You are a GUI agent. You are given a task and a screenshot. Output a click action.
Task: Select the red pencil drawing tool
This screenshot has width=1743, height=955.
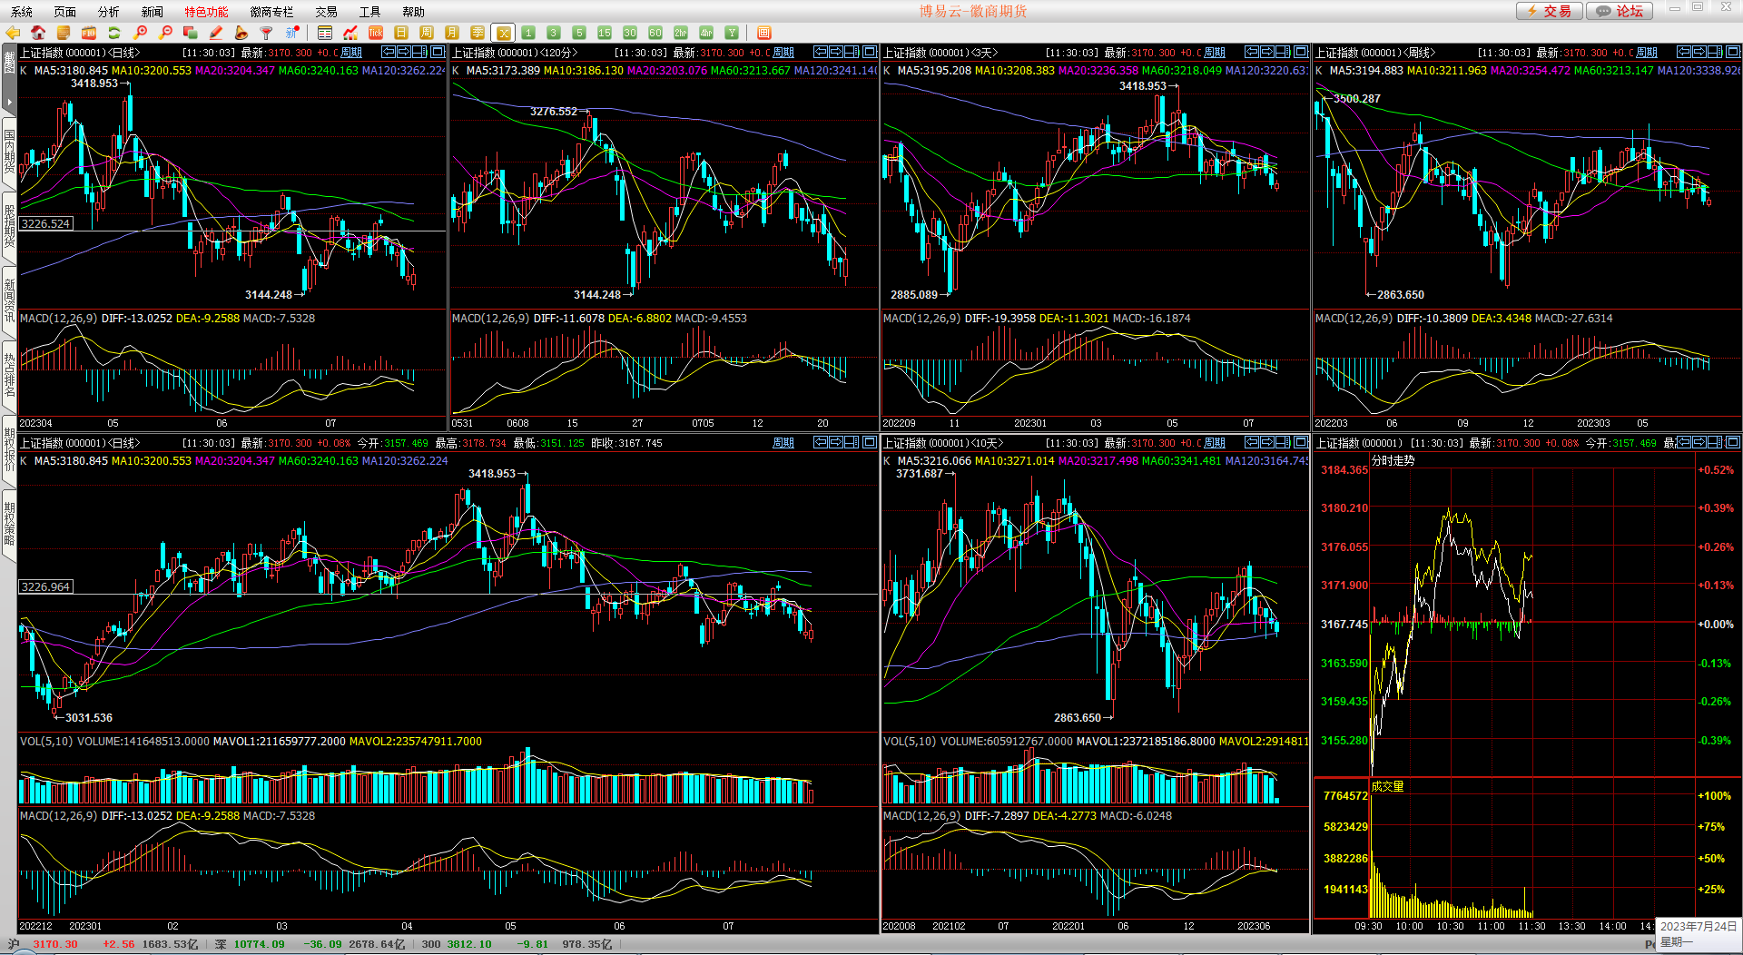pyautogui.click(x=216, y=33)
